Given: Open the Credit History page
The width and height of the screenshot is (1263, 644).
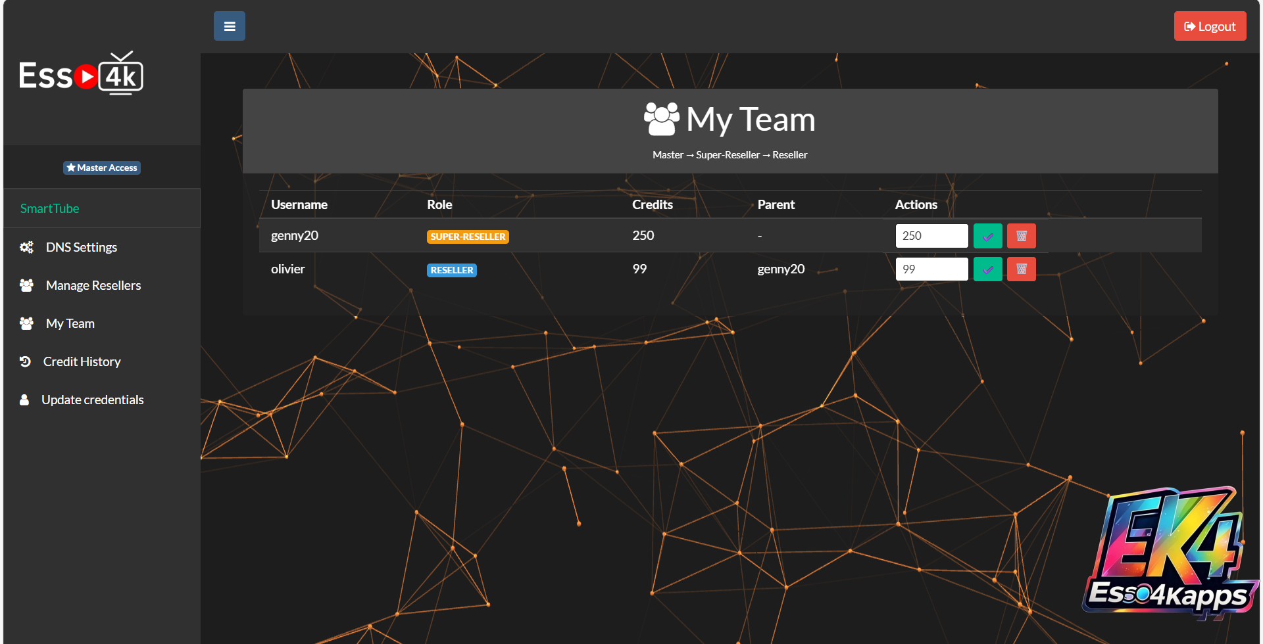Looking at the screenshot, I should (82, 361).
